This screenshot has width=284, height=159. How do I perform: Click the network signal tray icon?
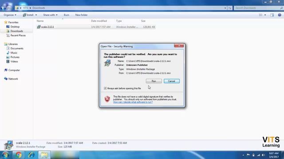[258, 155]
